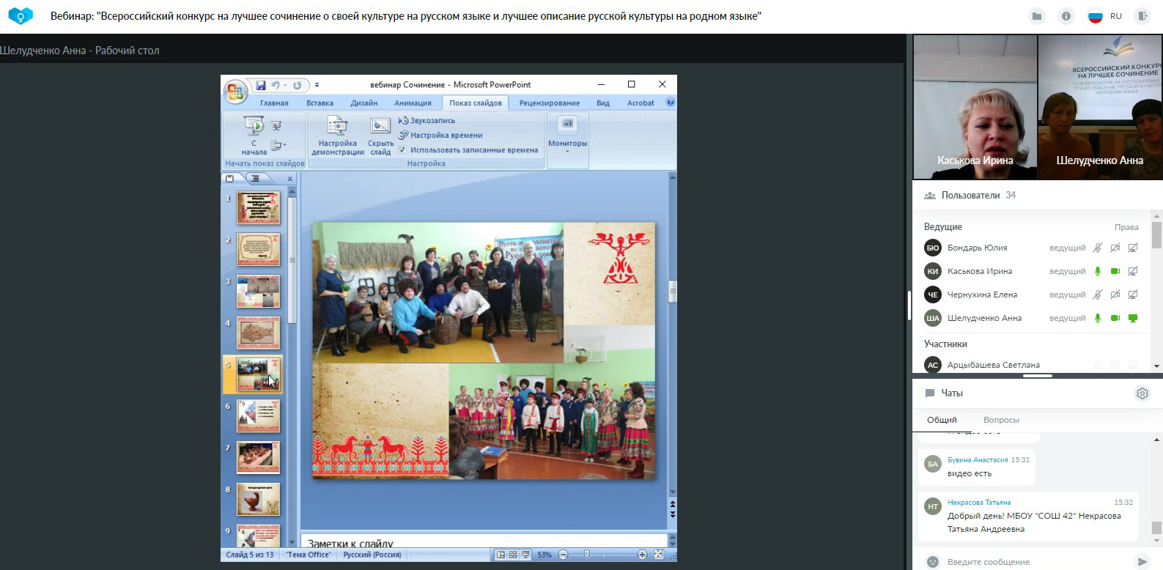Click the Redo icon in Quick Access
Viewport: 1163px width, 570px height.
click(x=297, y=85)
